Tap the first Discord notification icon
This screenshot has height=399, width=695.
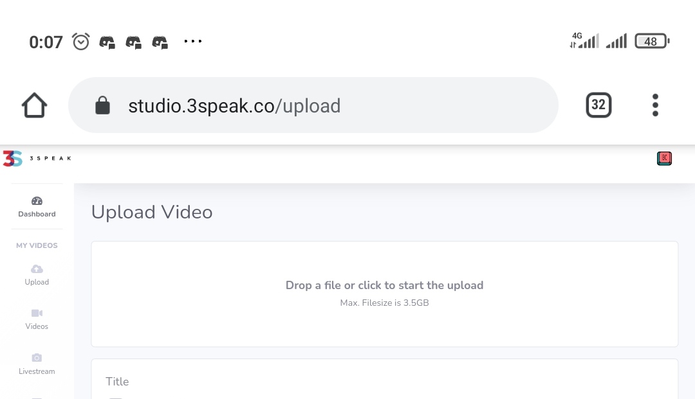[107, 42]
